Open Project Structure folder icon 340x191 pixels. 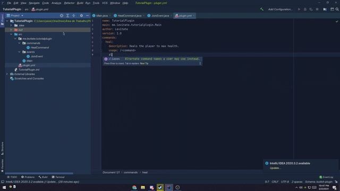tap(325, 10)
